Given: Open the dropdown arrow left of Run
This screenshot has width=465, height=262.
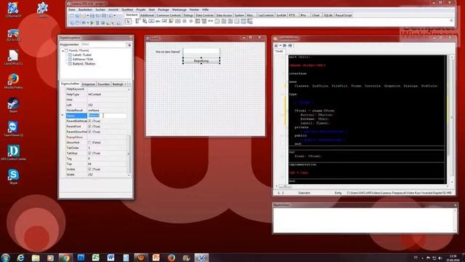Looking at the screenshot, I should [x=88, y=23].
